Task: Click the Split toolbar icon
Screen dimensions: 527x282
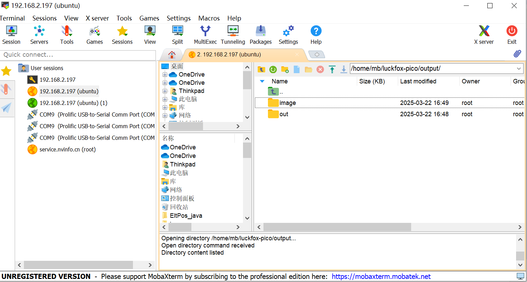Action: (x=177, y=35)
